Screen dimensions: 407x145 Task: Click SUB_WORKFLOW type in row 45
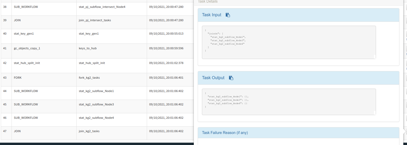[x=26, y=104]
